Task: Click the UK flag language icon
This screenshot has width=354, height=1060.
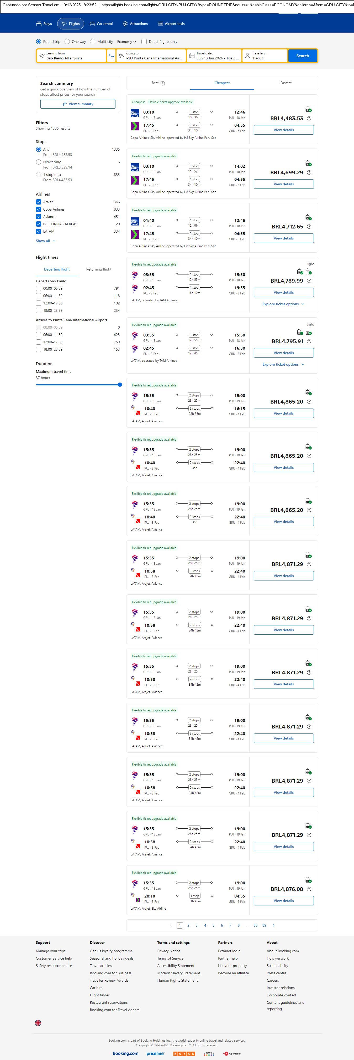Action: [38, 1023]
